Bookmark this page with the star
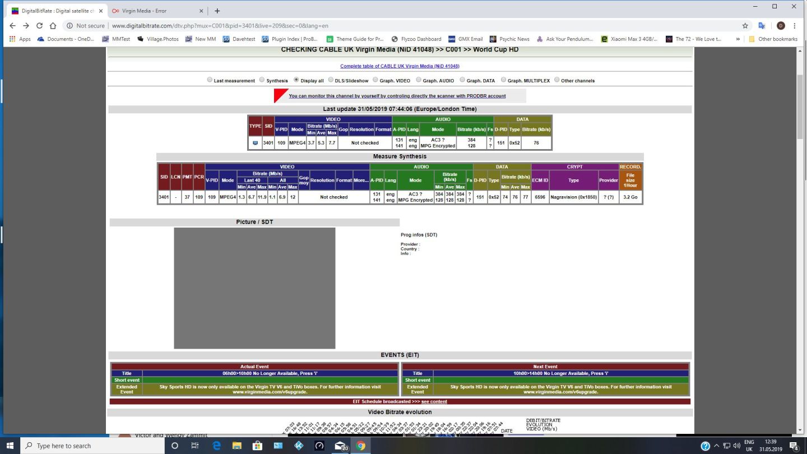Image resolution: width=807 pixels, height=454 pixels. (x=745, y=26)
